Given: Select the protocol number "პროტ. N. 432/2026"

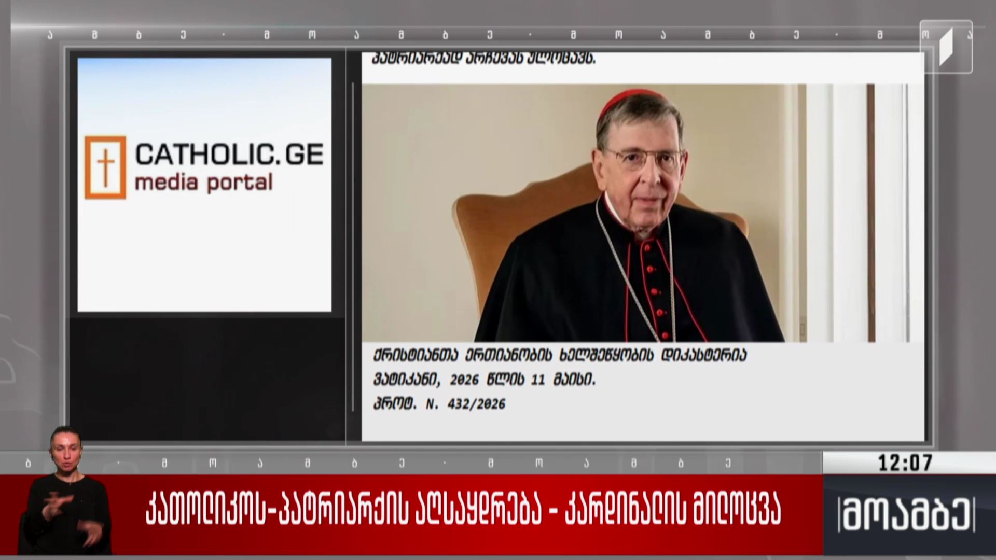Looking at the screenshot, I should coord(439,404).
